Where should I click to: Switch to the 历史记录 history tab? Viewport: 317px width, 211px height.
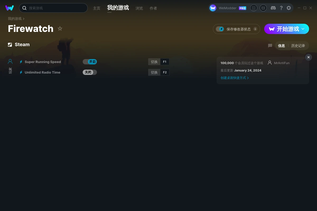coord(298,46)
